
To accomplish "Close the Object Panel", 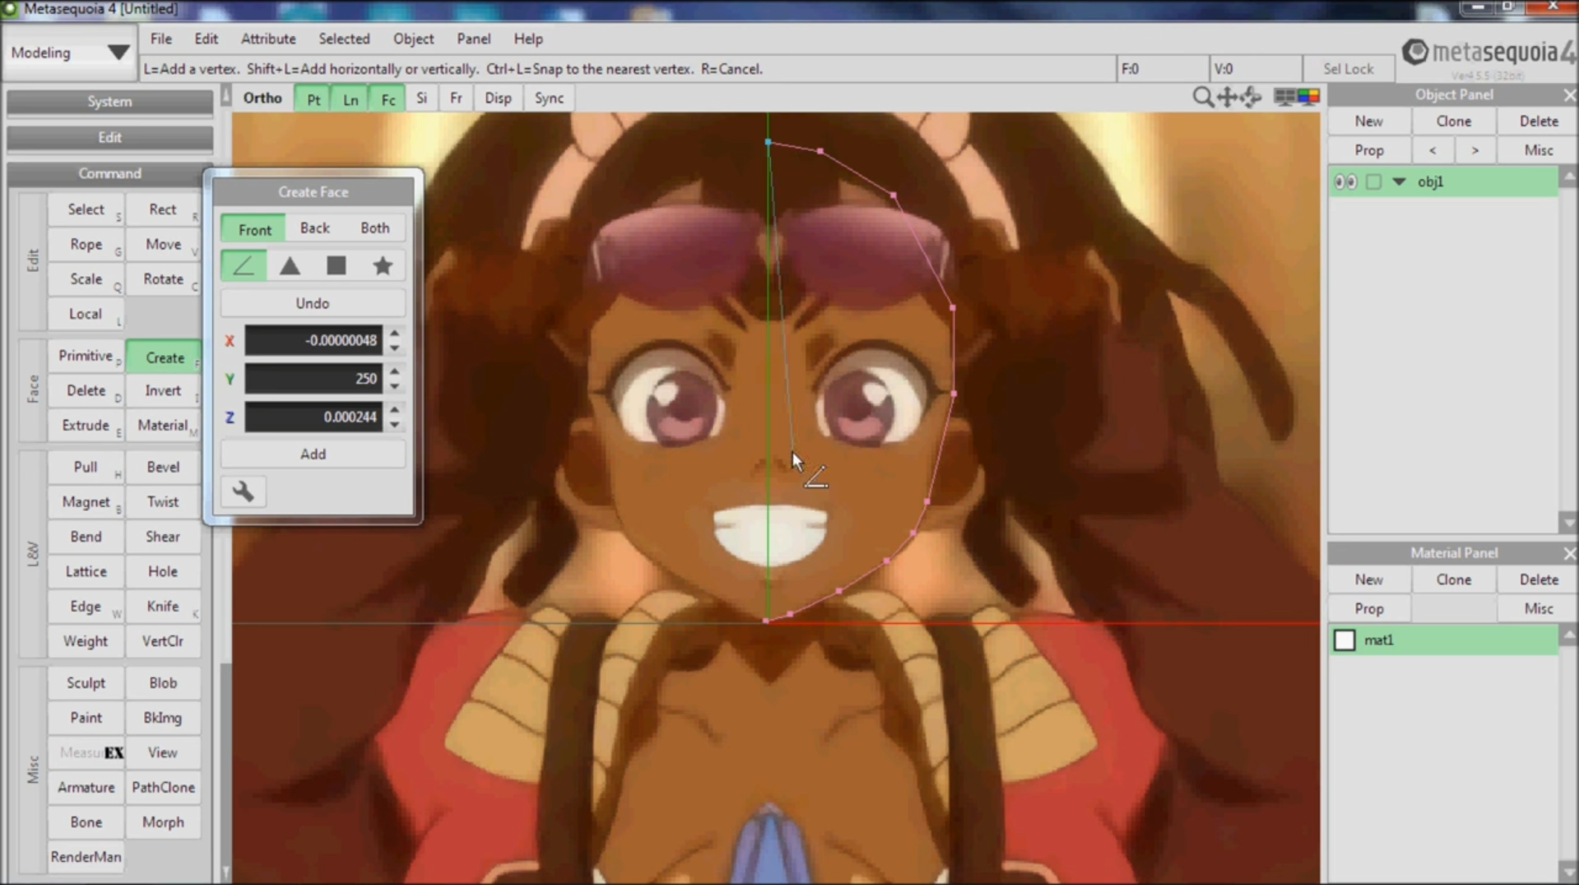I will [x=1569, y=95].
